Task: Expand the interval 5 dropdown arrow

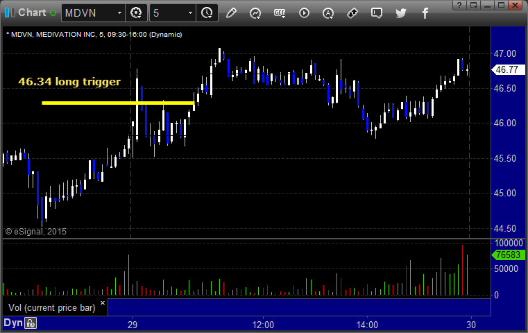Action: click(x=190, y=13)
